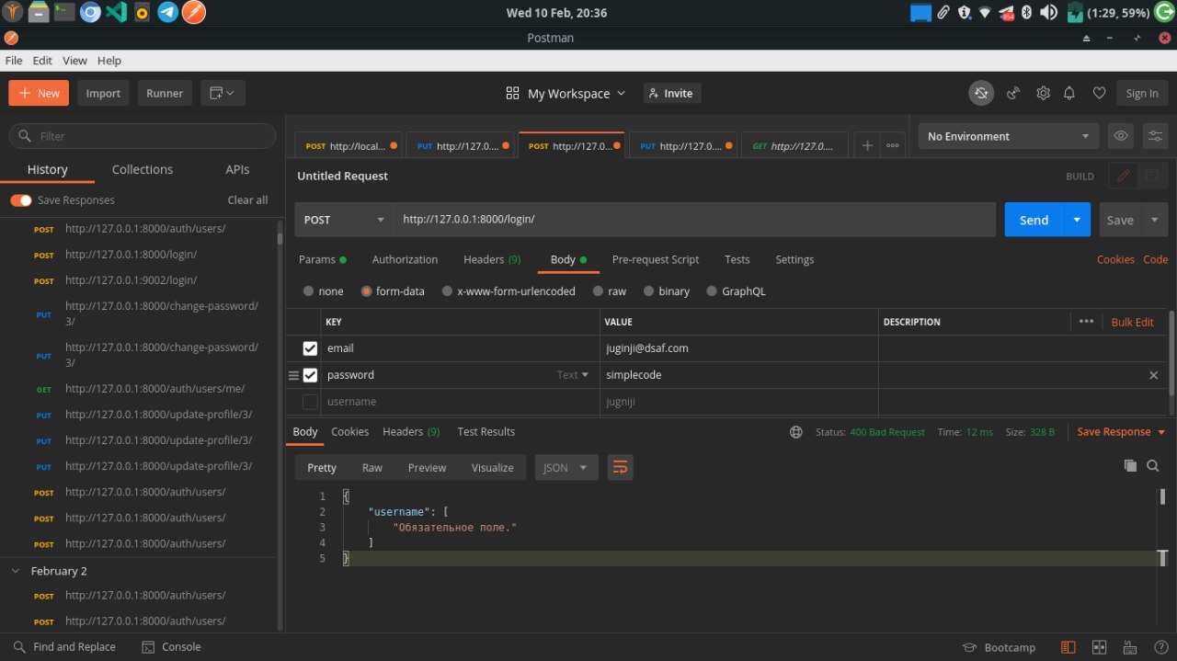The width and height of the screenshot is (1177, 661).
Task: Click the comments icon next to BUILD
Action: coord(1151,176)
